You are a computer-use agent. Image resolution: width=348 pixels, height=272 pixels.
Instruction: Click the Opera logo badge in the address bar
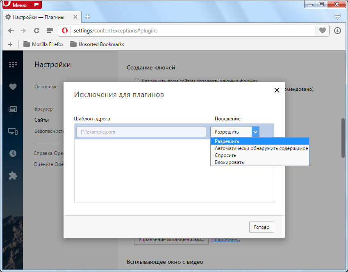pos(65,30)
